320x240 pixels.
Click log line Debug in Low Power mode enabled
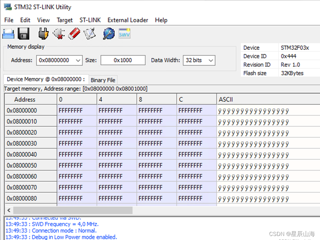[x=61, y=237]
